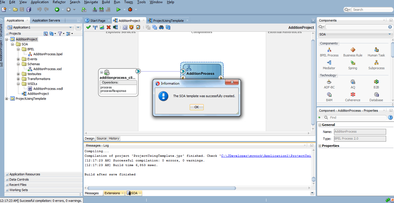Switch to the Source editor tab
The height and width of the screenshot is (203, 394).
point(102,138)
